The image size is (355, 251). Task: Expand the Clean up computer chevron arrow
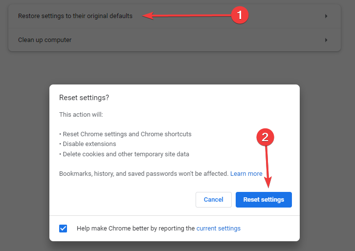[x=326, y=40]
